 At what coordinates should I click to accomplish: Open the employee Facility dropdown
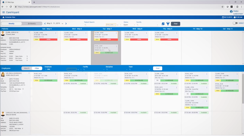coord(93,69)
